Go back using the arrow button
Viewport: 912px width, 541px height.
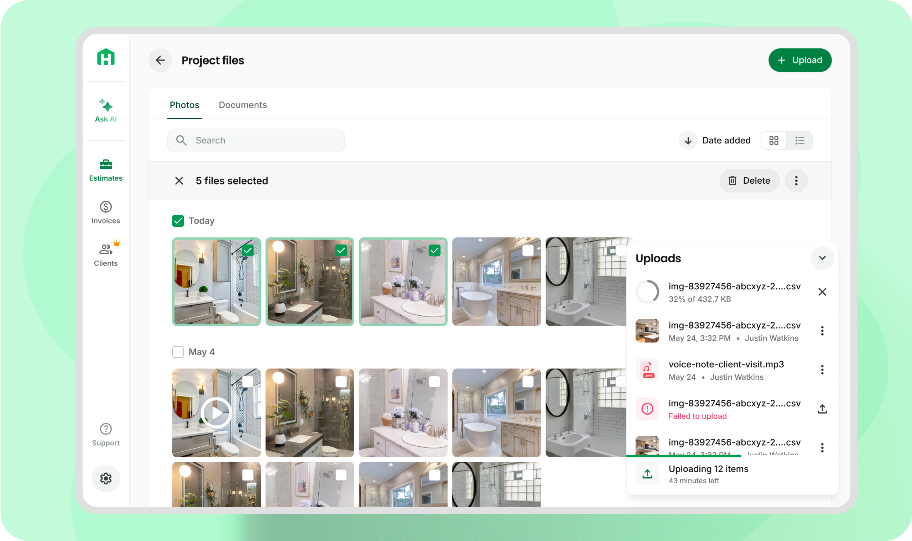click(161, 60)
